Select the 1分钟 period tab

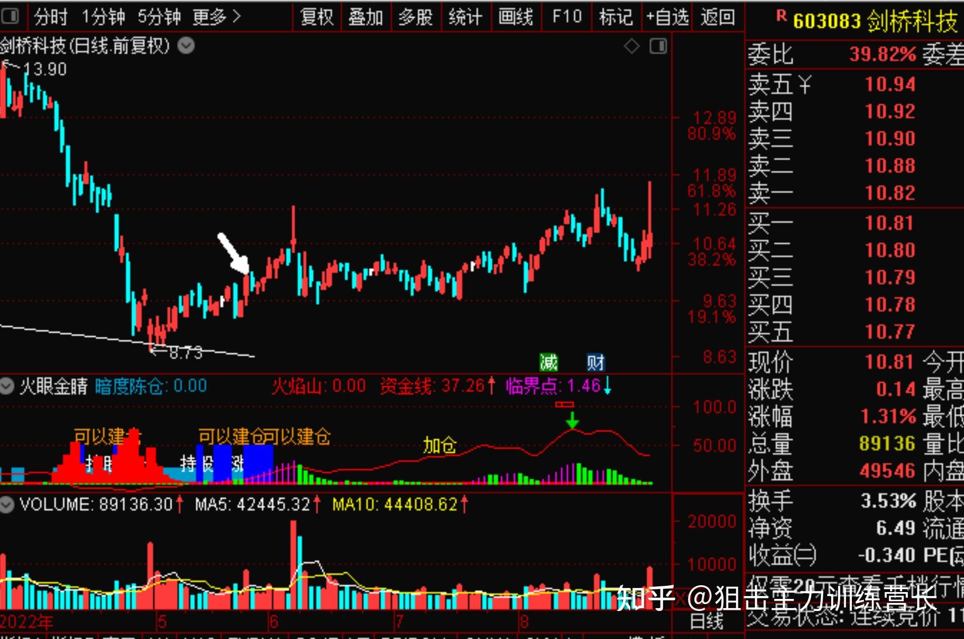tap(103, 17)
